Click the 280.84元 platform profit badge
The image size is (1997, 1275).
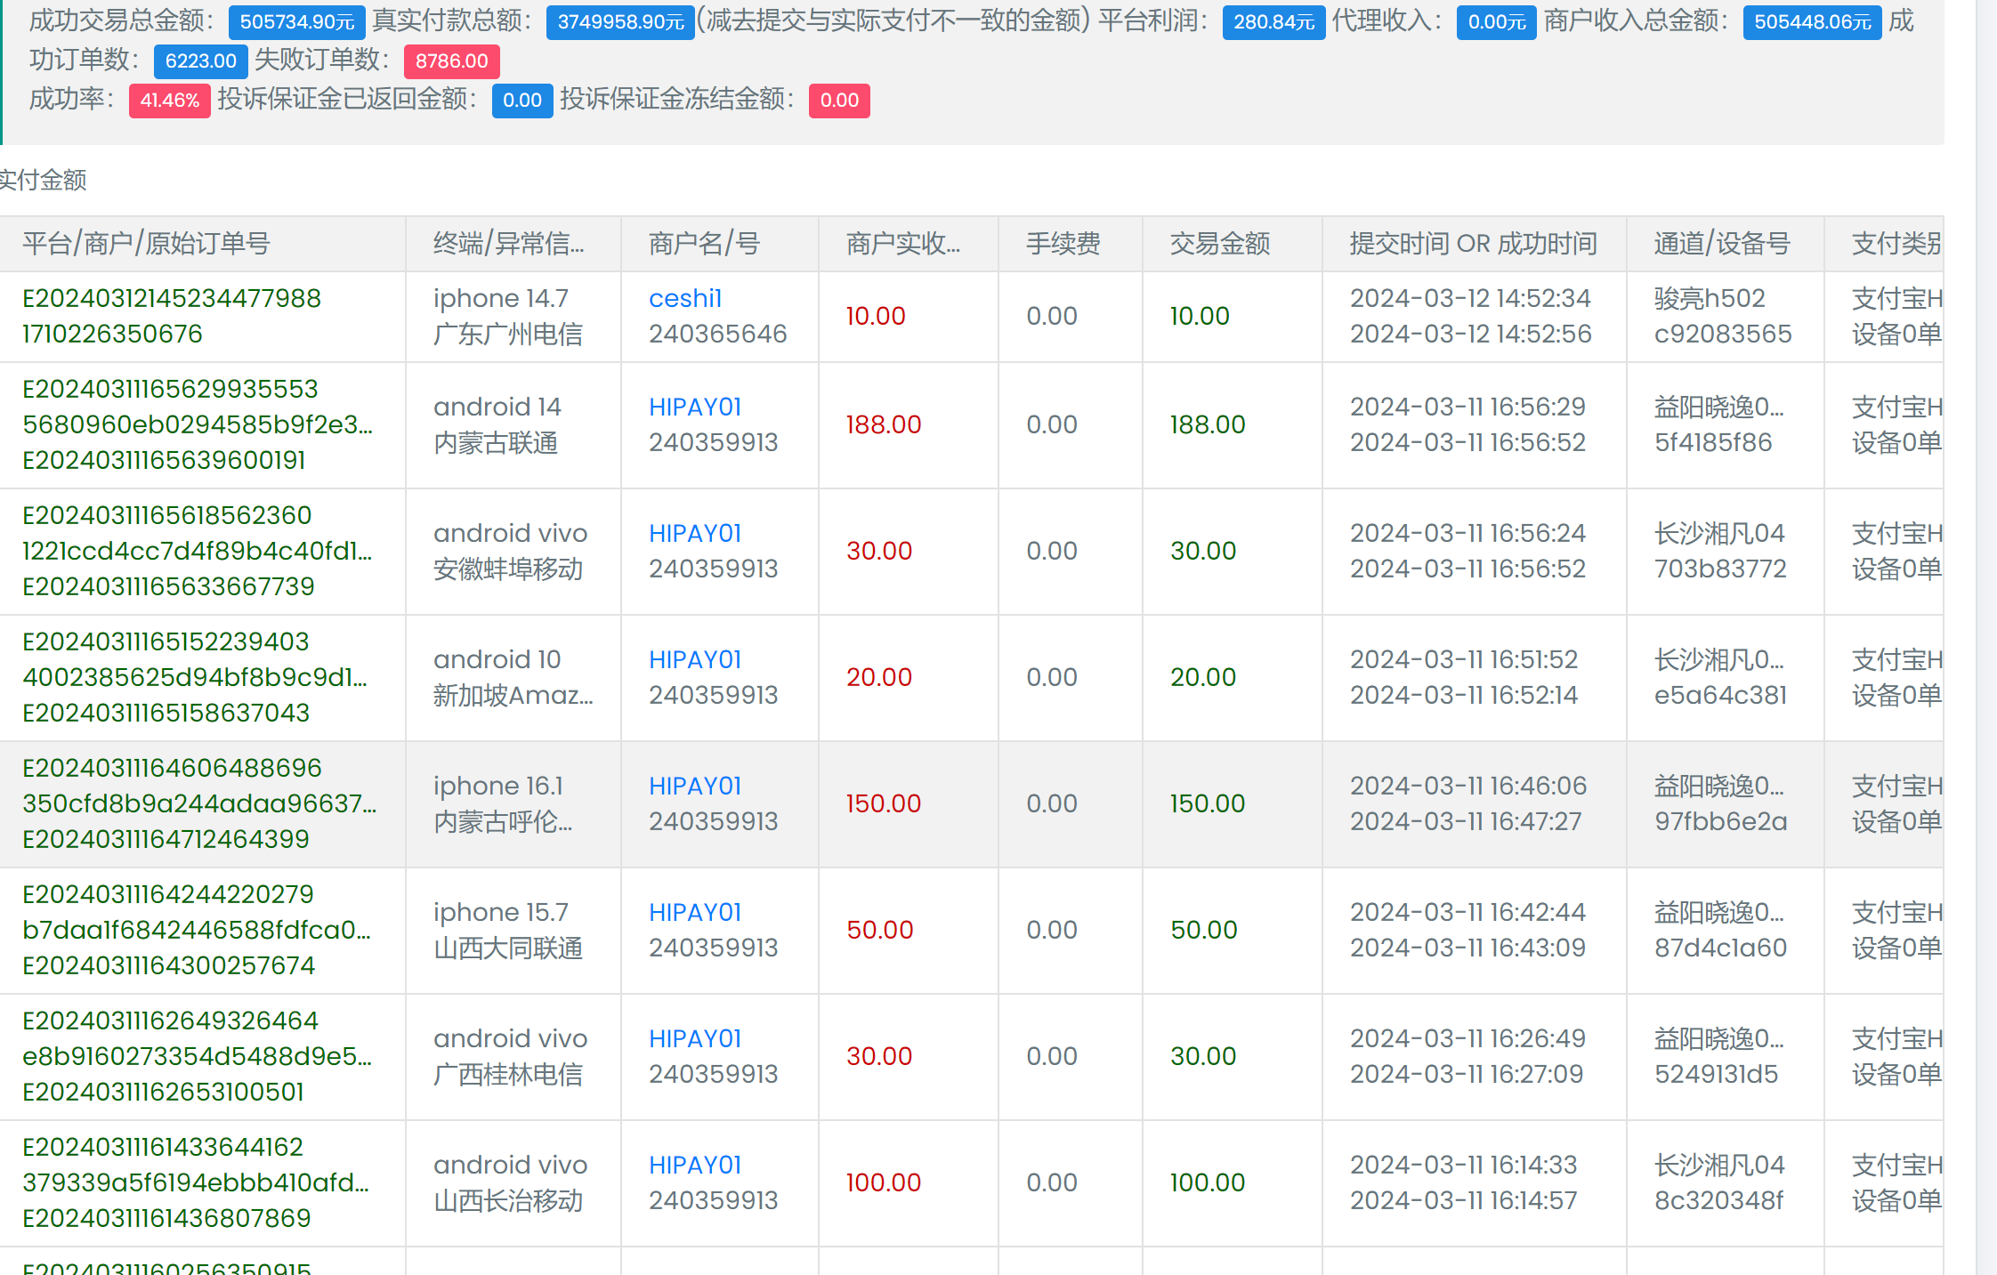(1273, 21)
